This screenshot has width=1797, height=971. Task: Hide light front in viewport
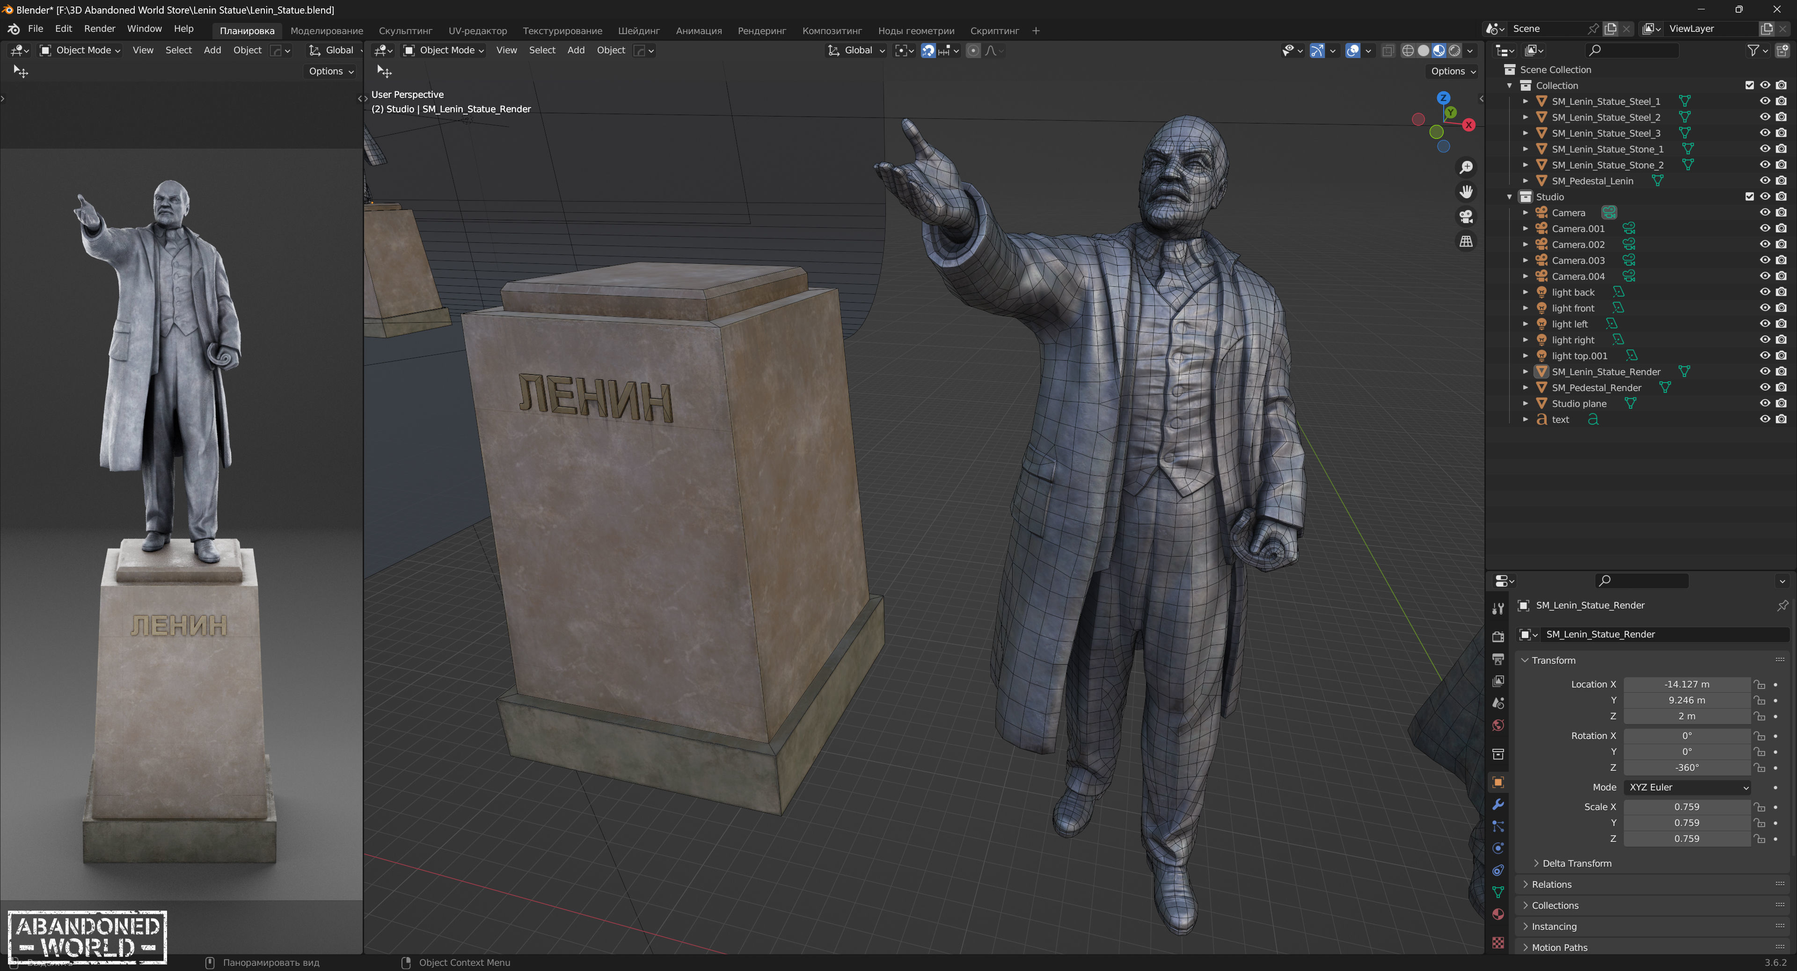[x=1765, y=307]
